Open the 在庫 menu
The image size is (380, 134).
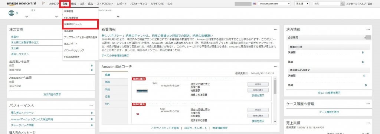point(65,4)
